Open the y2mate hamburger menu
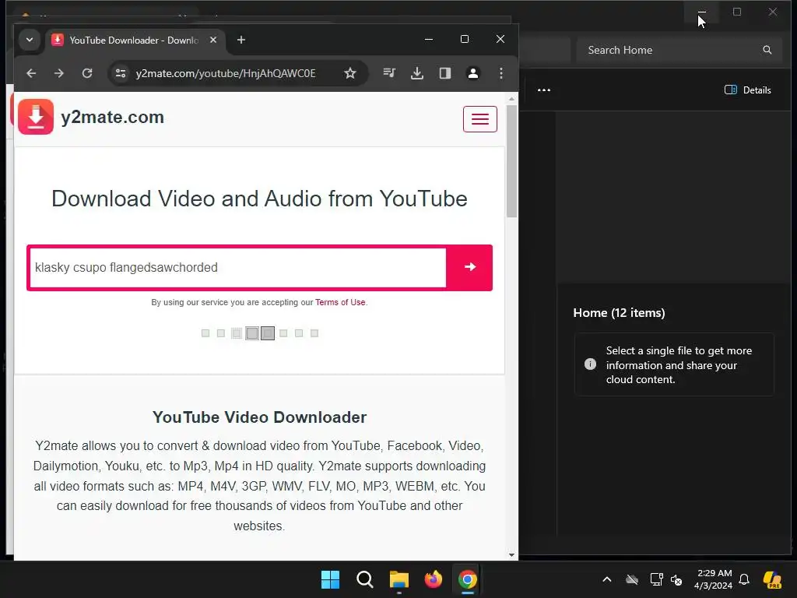 479,119
